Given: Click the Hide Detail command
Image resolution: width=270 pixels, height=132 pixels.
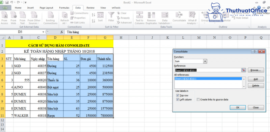Looking at the screenshot, I should pos(240,18).
